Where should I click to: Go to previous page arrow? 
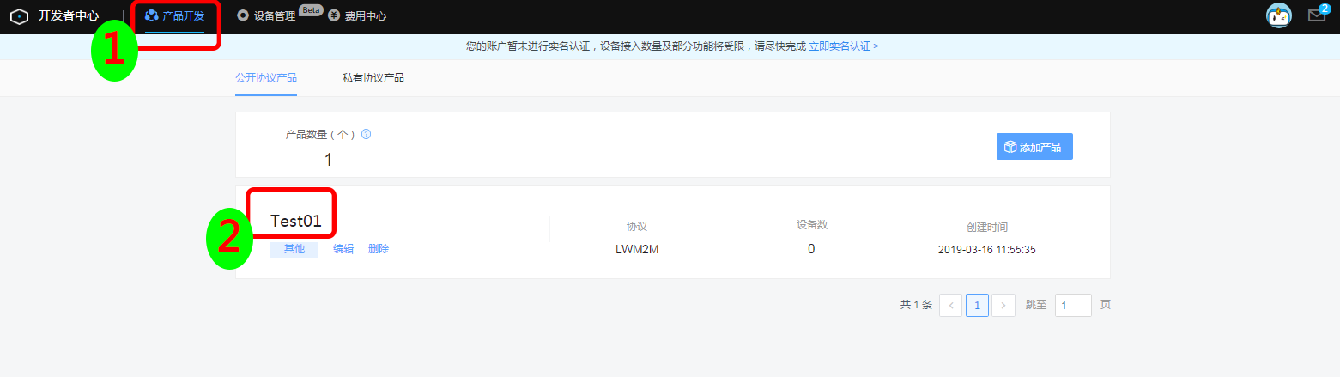point(951,305)
